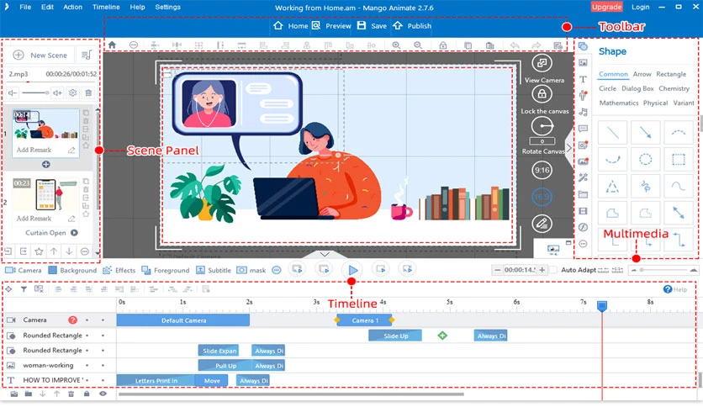
Task: Expand the chevron below the canvas
Action: (x=325, y=254)
